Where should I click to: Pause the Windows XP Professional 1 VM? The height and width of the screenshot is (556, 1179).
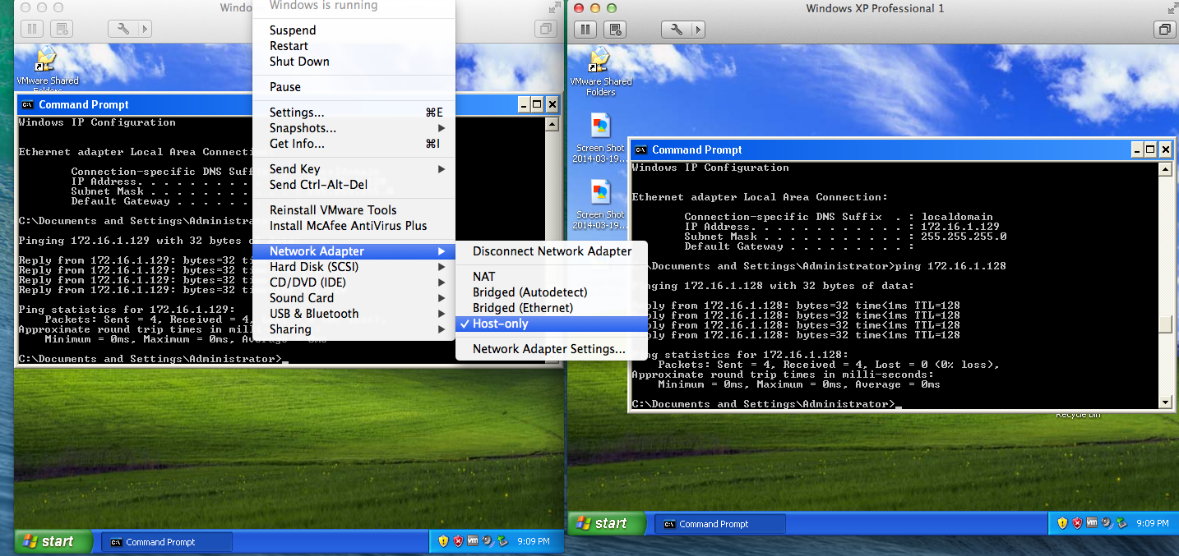coord(585,30)
